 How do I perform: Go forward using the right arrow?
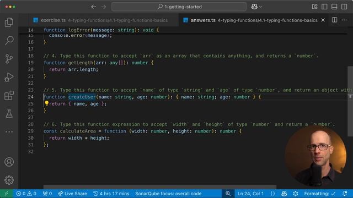[104, 7]
